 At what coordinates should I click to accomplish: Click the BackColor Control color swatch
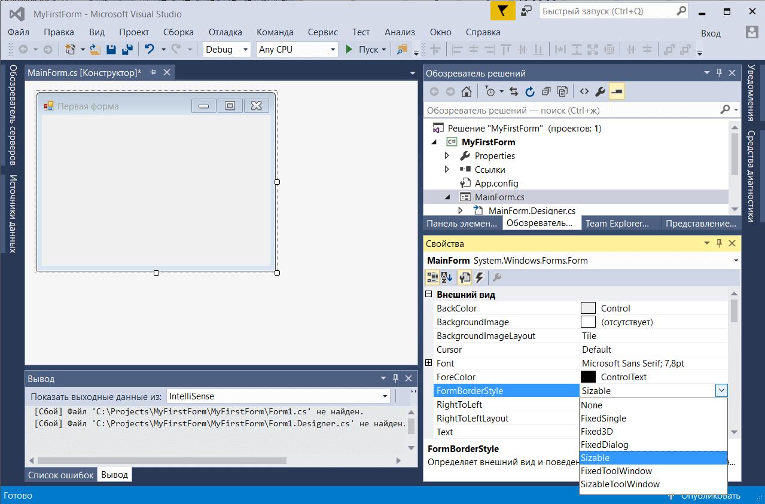pos(589,308)
